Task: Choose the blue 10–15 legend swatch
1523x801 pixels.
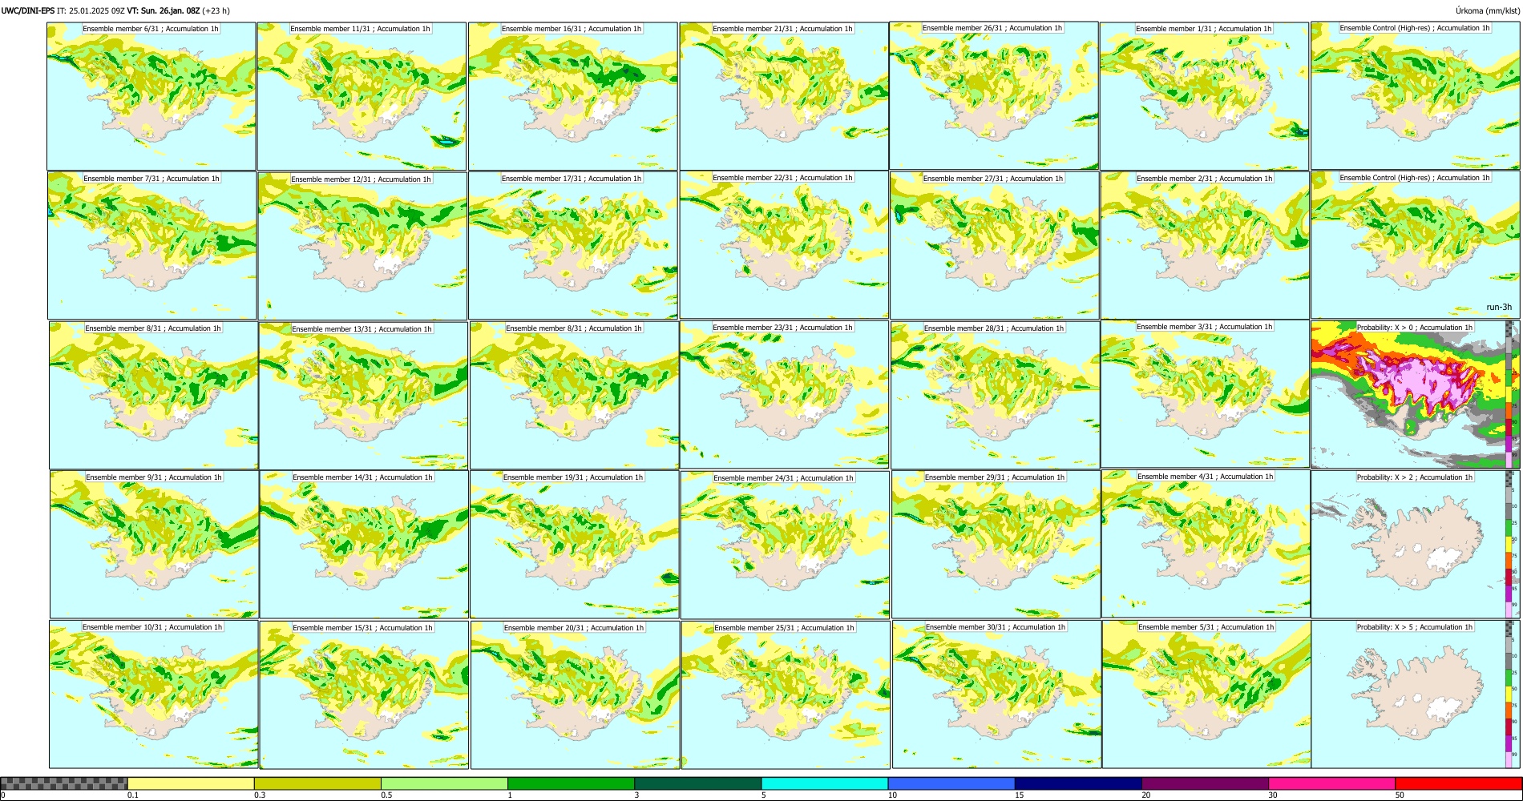Action: coord(951,783)
